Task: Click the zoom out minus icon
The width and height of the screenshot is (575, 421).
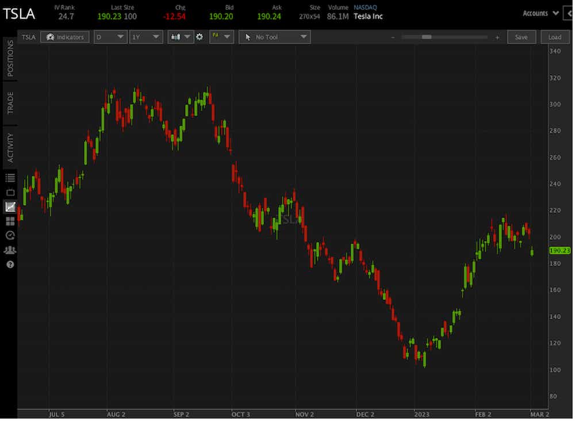Action: click(x=394, y=37)
